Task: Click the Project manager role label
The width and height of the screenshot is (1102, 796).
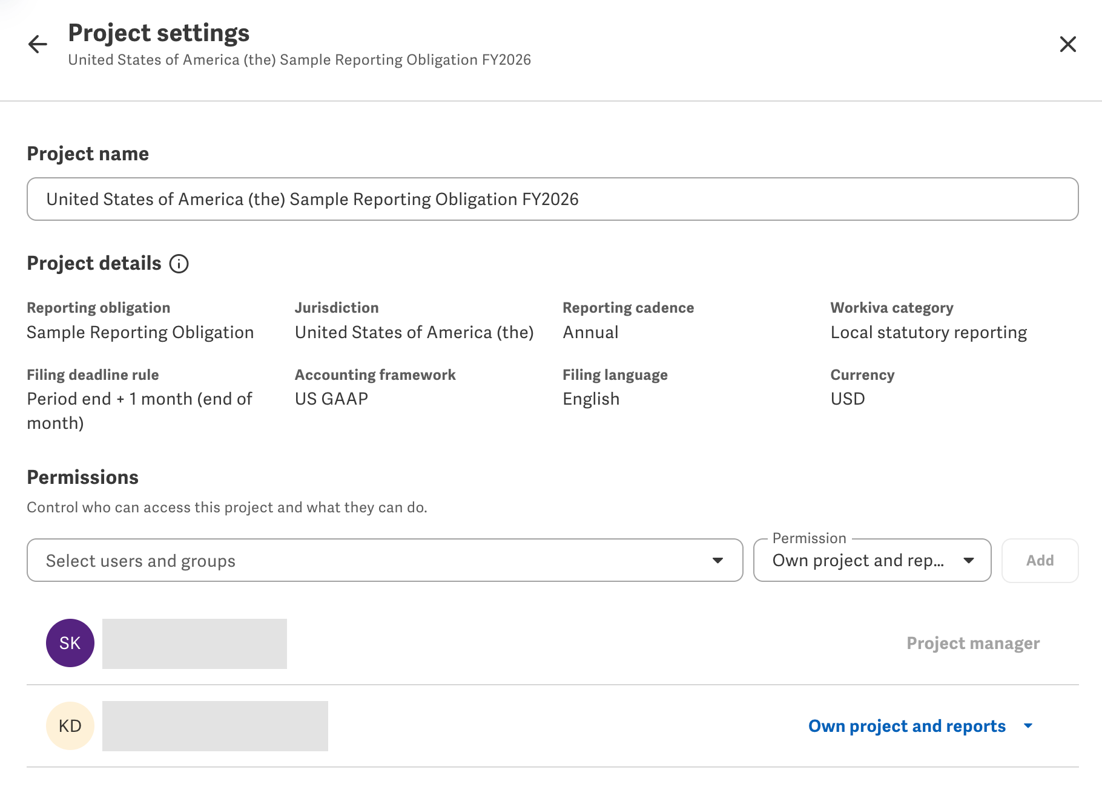Action: tap(973, 643)
